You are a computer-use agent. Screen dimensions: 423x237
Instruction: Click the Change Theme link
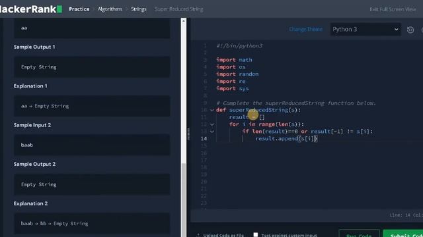tap(305, 29)
